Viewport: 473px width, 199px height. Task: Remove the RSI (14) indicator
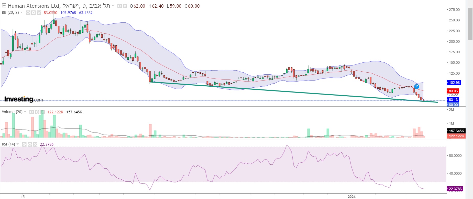(x=35, y=144)
